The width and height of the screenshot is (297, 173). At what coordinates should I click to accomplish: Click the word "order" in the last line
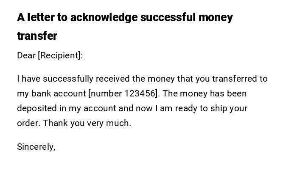pos(28,123)
